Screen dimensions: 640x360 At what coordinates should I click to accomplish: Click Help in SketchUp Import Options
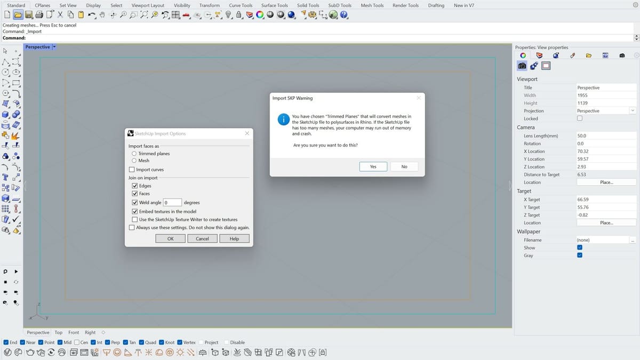coord(234,238)
